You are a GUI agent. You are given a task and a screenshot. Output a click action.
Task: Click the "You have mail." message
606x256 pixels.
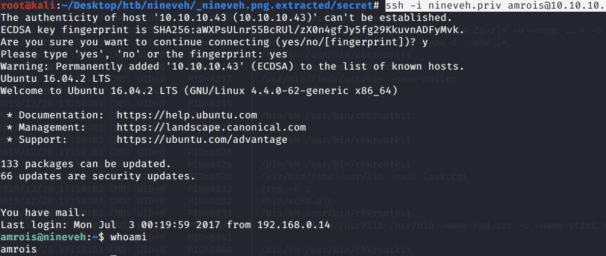click(43, 213)
